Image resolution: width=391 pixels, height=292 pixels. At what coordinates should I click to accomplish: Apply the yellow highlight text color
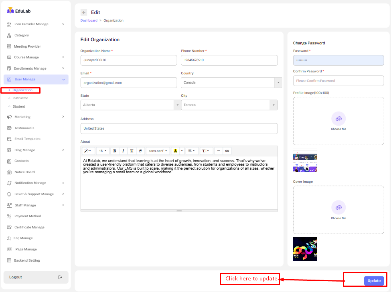click(x=175, y=151)
